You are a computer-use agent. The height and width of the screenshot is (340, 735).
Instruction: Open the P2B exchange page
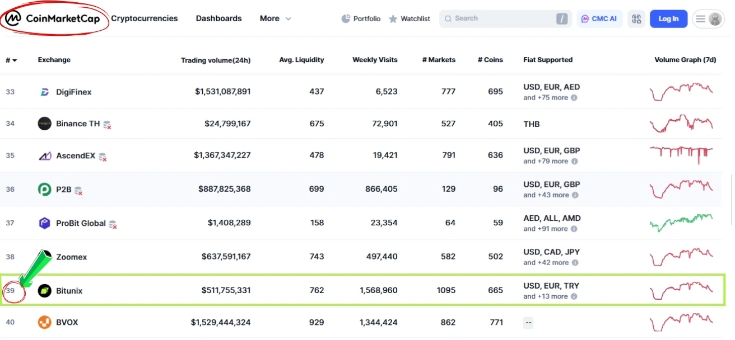tap(64, 189)
